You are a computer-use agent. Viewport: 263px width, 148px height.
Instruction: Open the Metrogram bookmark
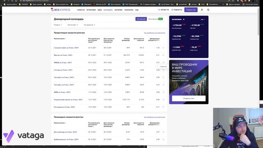point(86,5)
